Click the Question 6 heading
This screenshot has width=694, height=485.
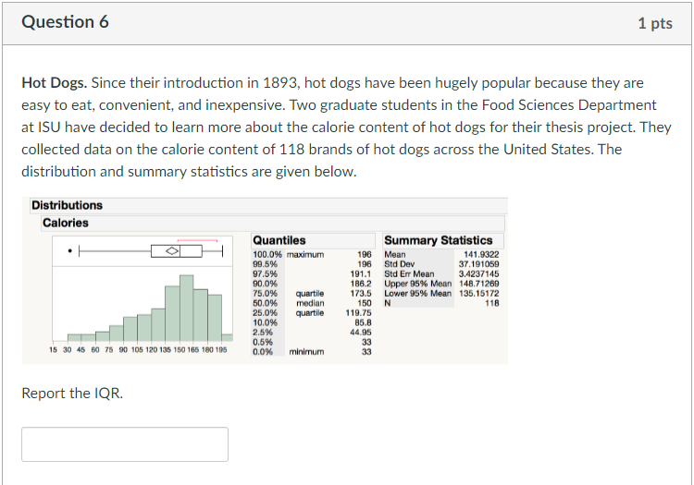coord(65,21)
